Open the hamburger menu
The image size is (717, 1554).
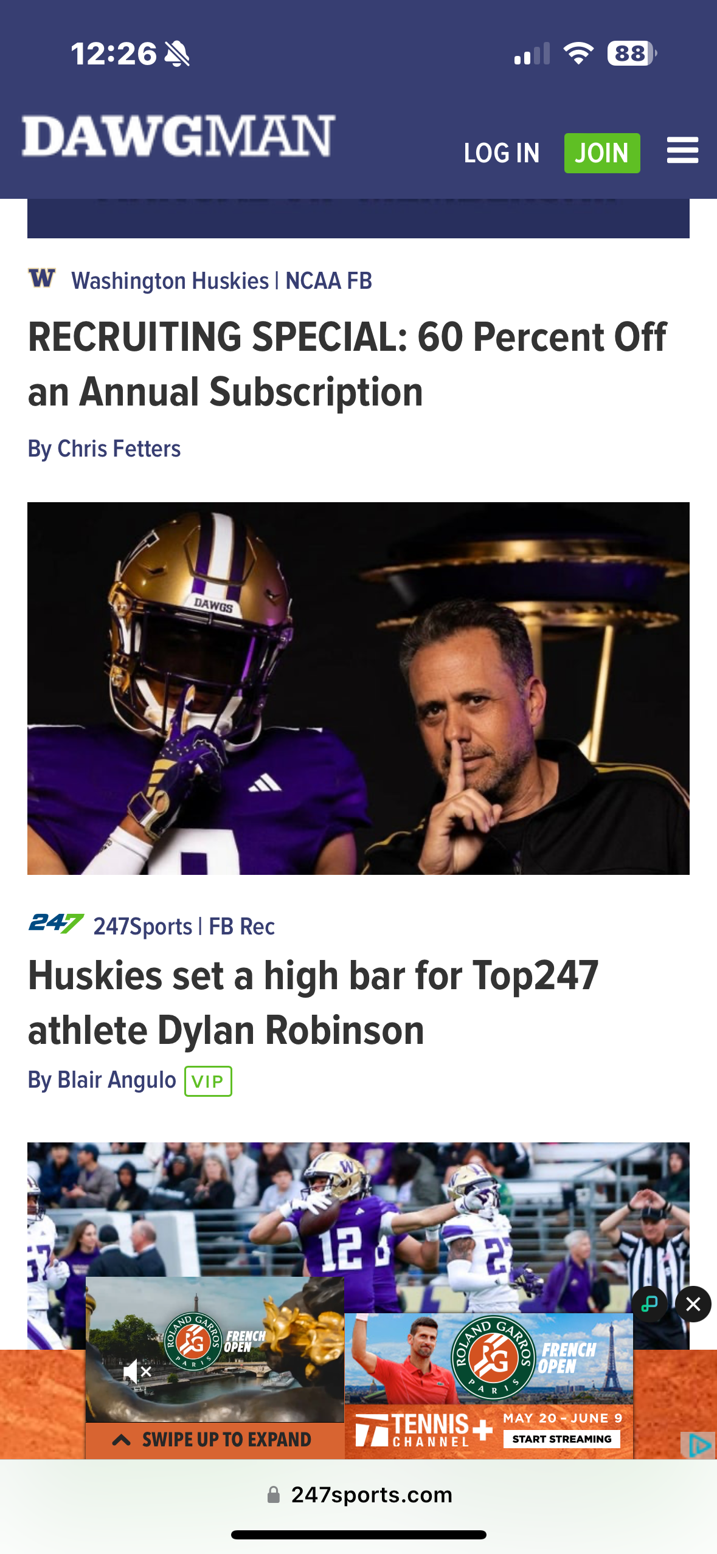tap(682, 151)
